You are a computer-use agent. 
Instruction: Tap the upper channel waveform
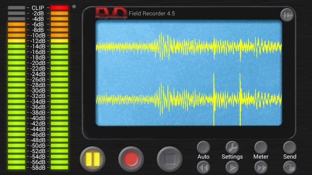189,47
